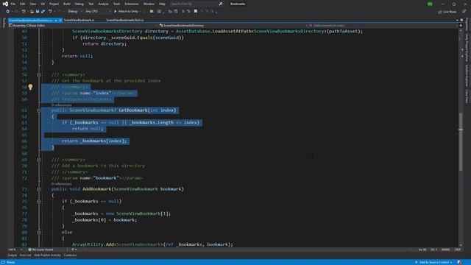
Task: Open the Extensions menu
Action: (132, 4)
